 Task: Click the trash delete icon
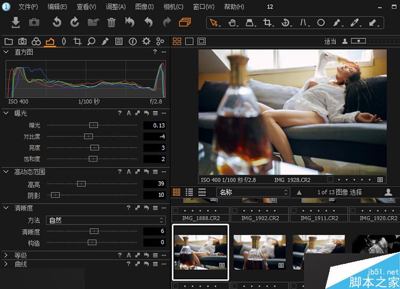pos(111,22)
